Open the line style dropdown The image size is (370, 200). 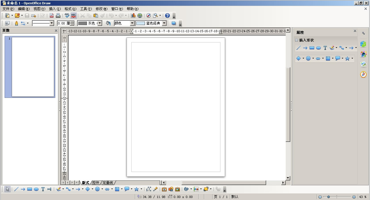click(52, 23)
